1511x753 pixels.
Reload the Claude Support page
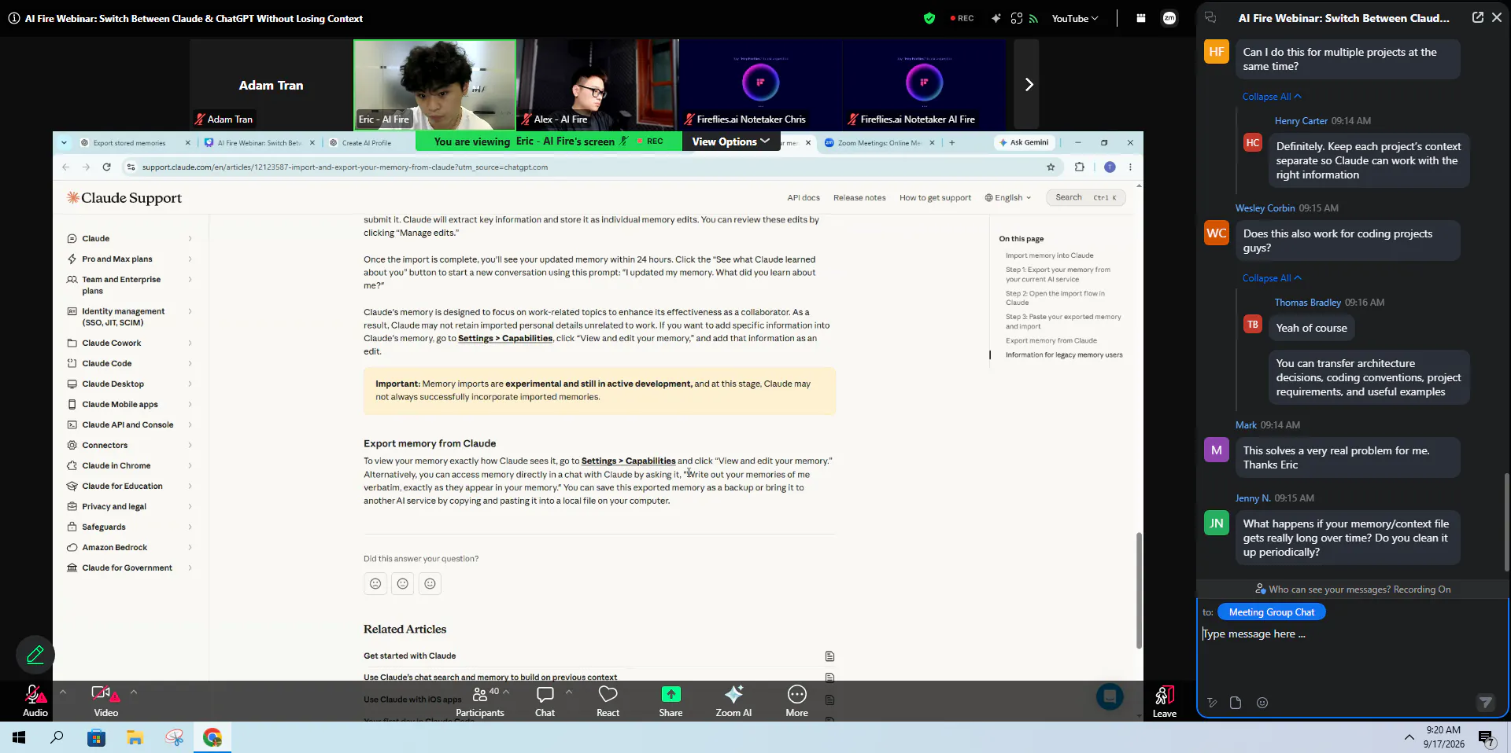coord(106,167)
